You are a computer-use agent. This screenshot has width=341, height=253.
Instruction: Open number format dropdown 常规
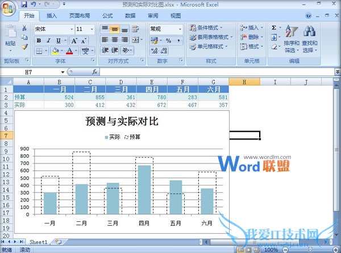180,29
